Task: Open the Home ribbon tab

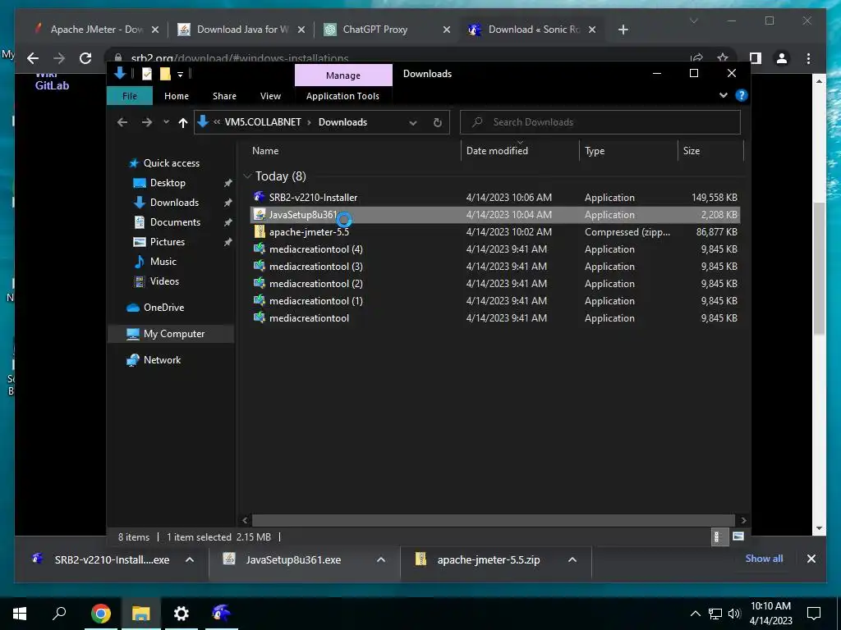Action: coord(177,96)
